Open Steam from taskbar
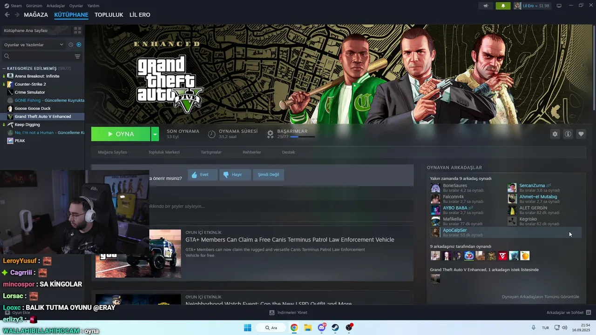Screen dimensions: 596x335 pyautogui.click(x=335, y=328)
